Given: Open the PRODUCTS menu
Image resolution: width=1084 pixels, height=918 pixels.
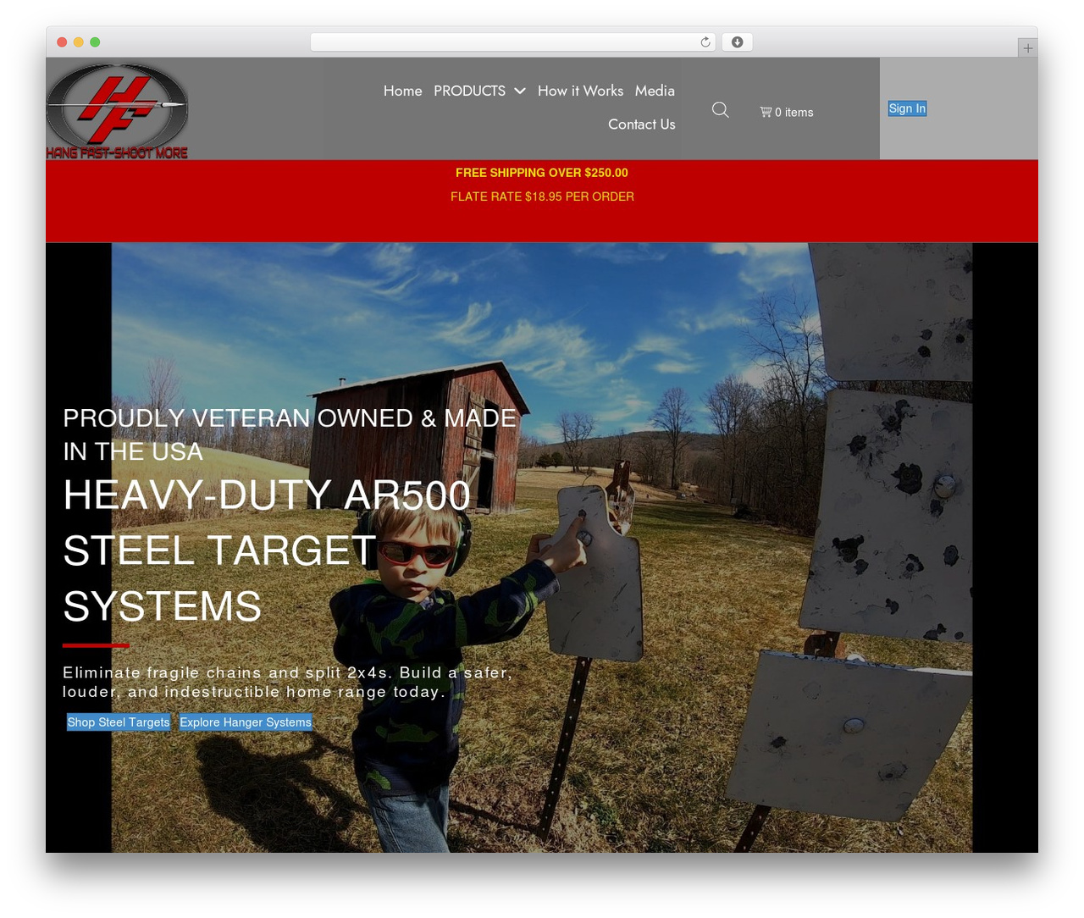Looking at the screenshot, I should 469,91.
